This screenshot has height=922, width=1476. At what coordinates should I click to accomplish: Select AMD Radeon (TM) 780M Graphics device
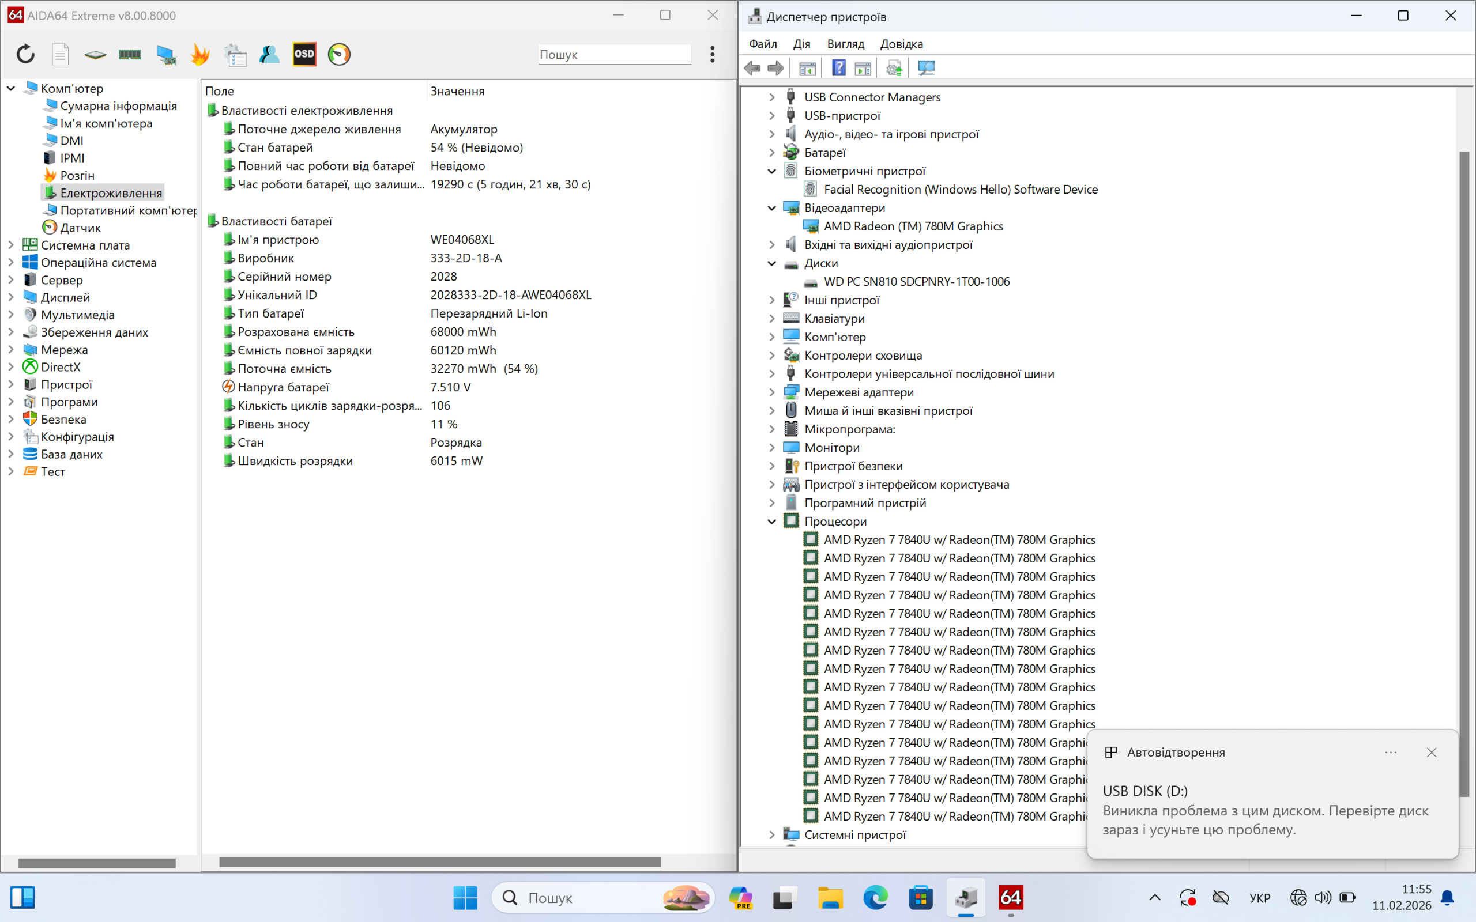tap(913, 226)
